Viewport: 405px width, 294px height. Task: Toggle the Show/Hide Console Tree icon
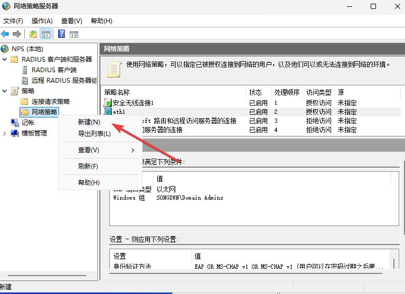[x=46, y=34]
